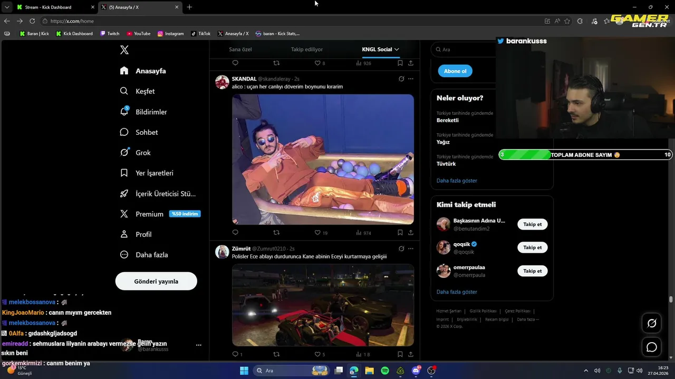
Task: Open Sohbet messages
Action: (x=139, y=132)
